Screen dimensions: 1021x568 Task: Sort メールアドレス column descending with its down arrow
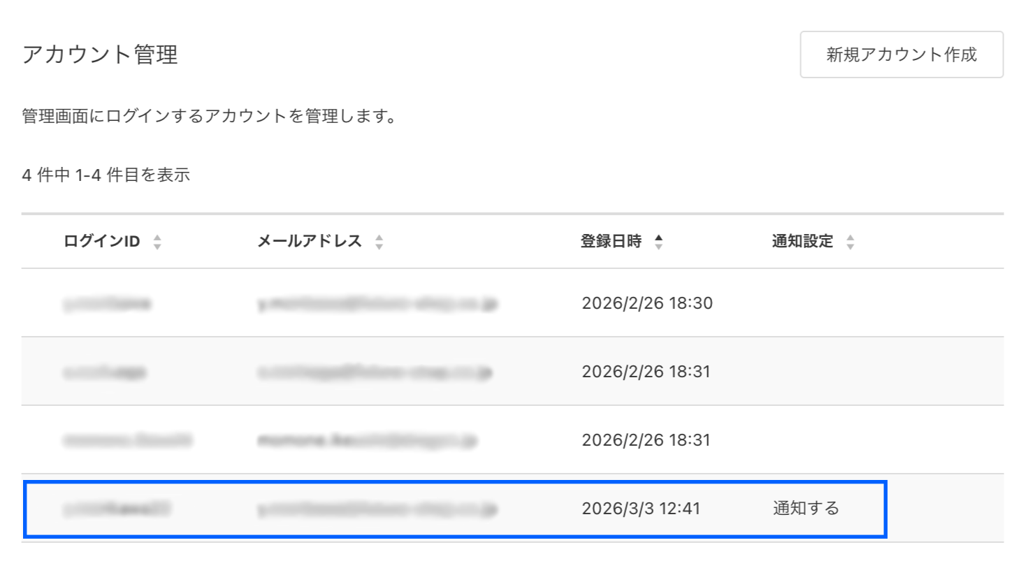[x=378, y=245]
